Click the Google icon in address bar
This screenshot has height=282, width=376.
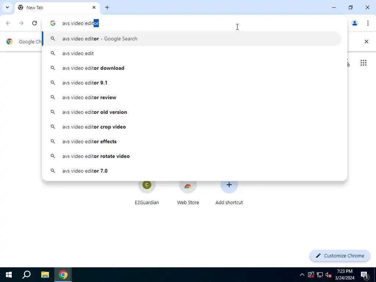tap(53, 23)
